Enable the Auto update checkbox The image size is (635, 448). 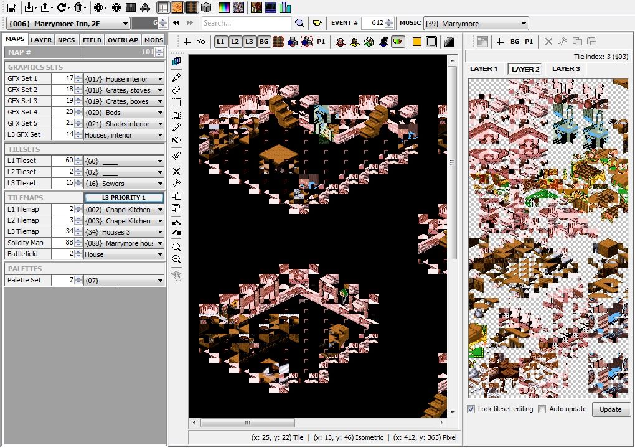point(542,409)
